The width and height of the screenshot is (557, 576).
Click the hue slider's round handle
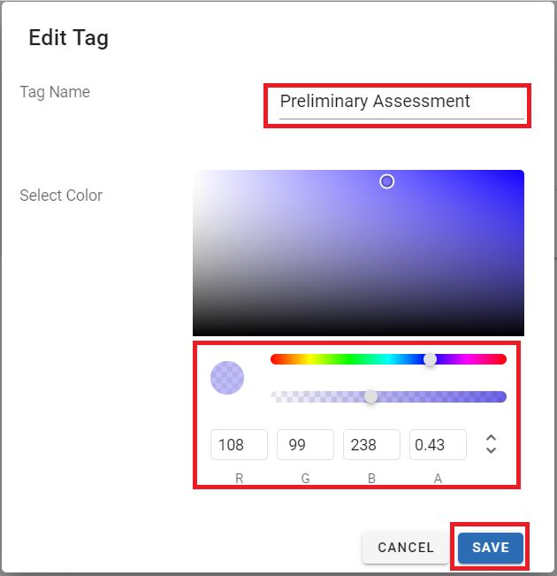click(x=430, y=359)
